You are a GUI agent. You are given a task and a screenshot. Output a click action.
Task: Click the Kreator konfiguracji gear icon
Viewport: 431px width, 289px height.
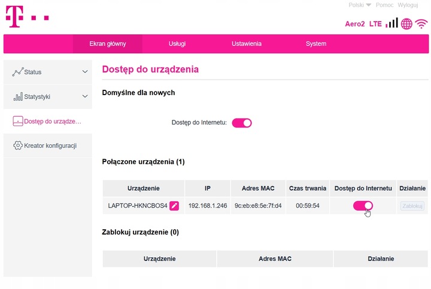(17, 145)
